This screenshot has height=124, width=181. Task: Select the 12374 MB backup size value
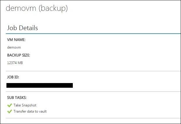[x=15, y=62]
